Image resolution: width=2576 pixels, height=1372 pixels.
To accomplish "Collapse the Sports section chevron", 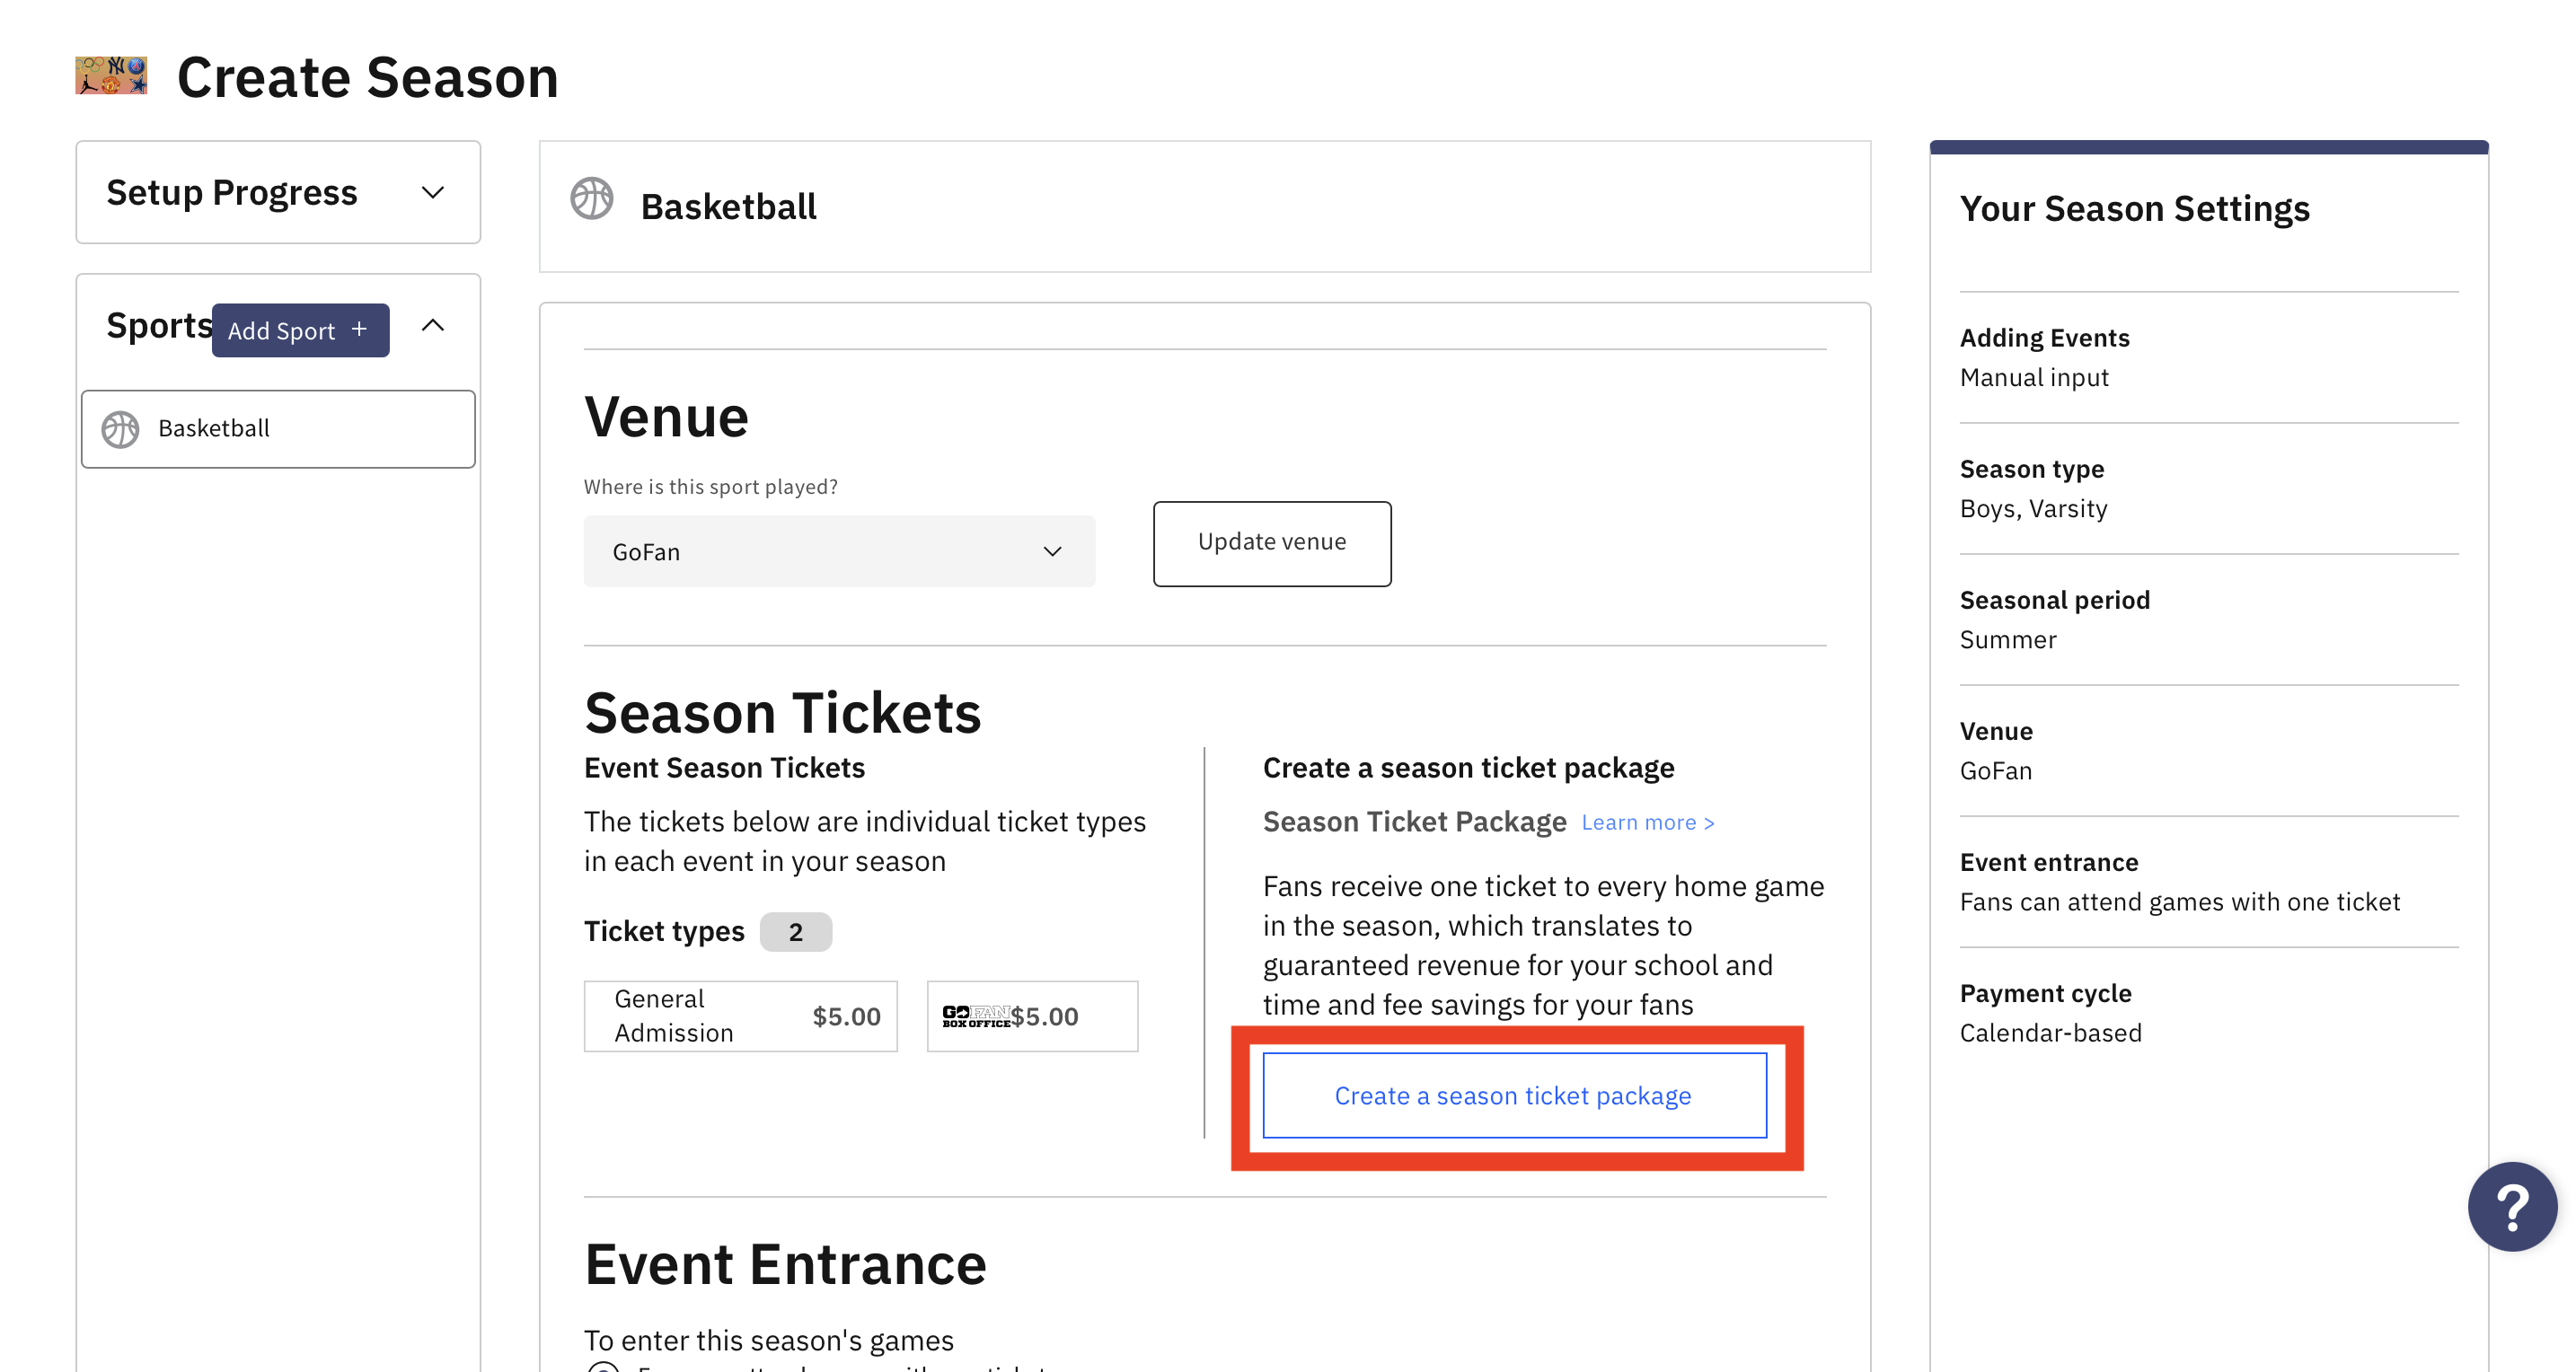I will pyautogui.click(x=432, y=325).
